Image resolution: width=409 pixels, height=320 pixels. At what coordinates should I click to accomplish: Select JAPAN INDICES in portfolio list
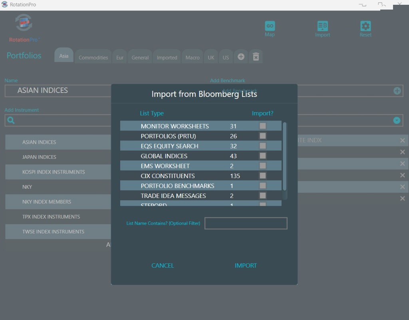tap(58, 157)
